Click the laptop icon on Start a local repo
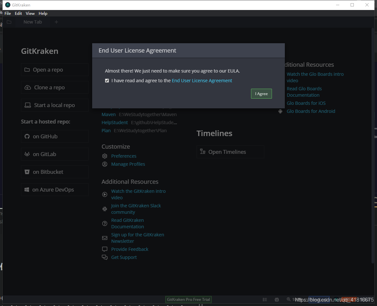 (28, 105)
